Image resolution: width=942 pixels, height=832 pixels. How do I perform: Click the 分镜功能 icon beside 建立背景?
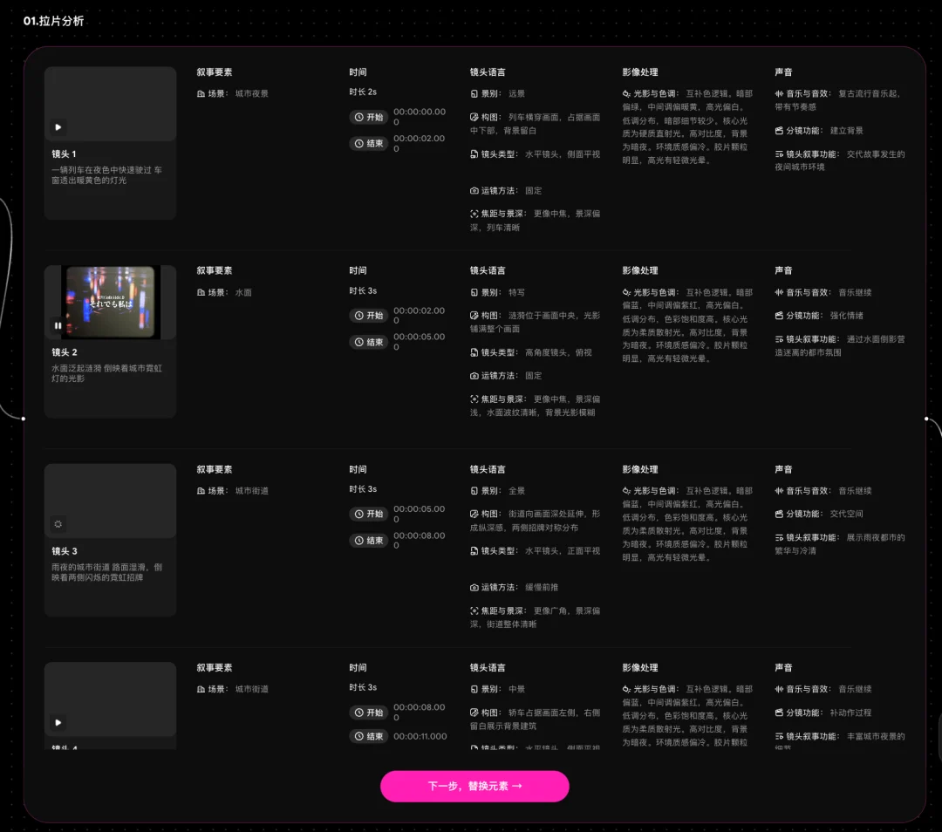779,130
